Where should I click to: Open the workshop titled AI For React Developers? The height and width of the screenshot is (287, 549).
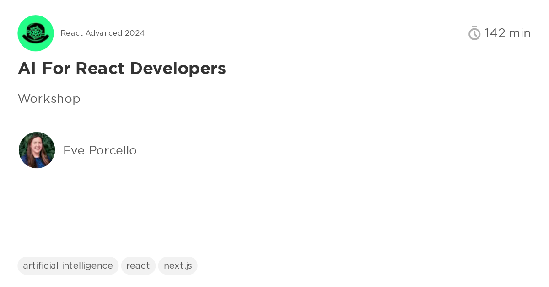click(122, 68)
